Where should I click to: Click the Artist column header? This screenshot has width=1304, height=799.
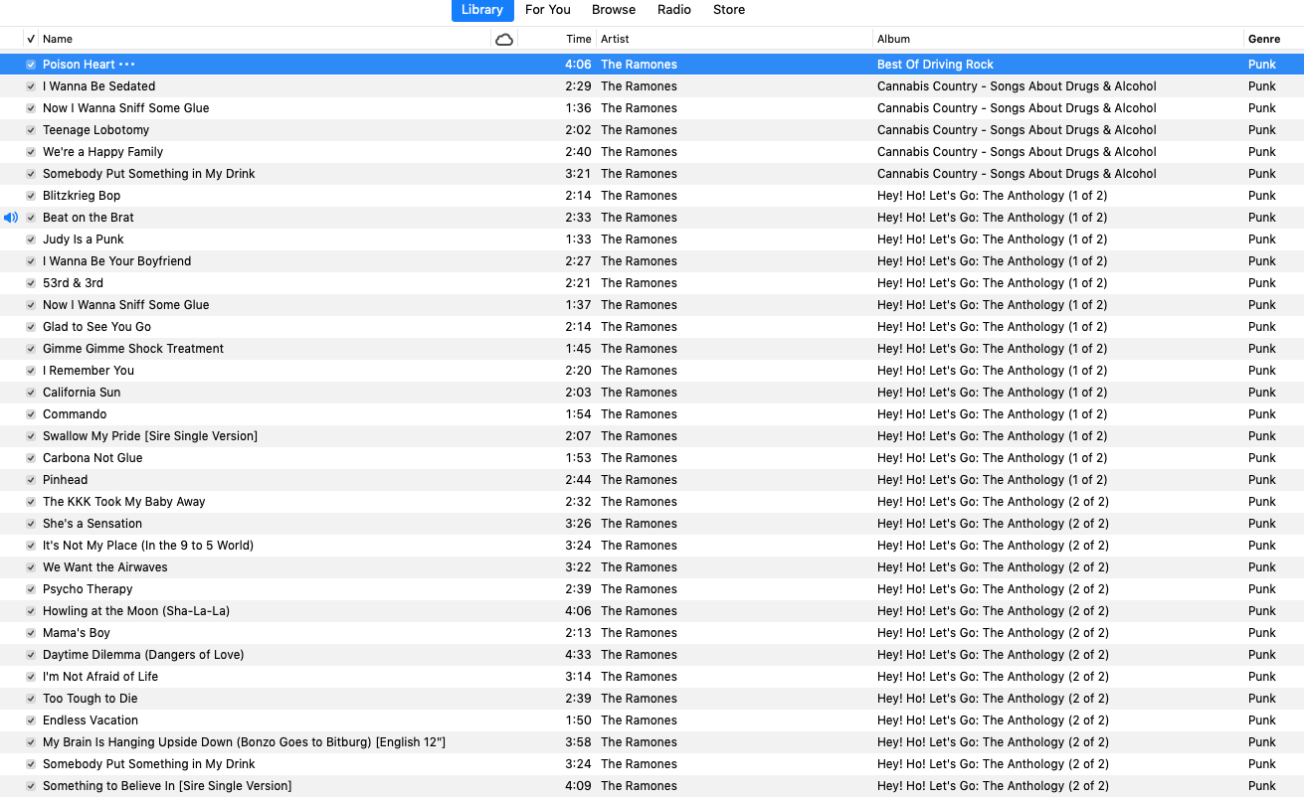pyautogui.click(x=615, y=39)
